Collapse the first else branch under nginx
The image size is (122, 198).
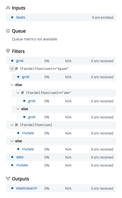(12, 85)
